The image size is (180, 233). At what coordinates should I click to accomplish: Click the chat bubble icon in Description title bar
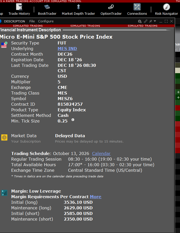pyautogui.click(x=140, y=21)
